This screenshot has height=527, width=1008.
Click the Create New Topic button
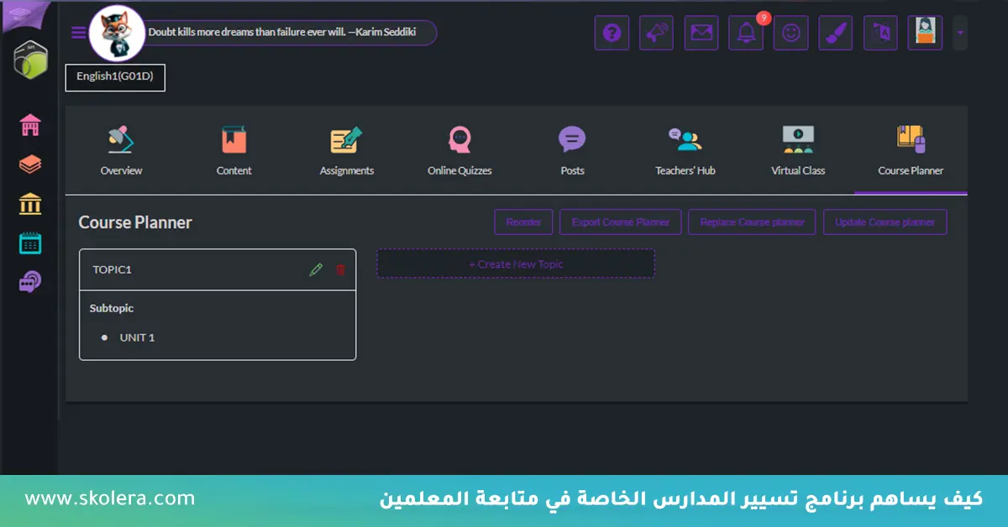(515, 263)
